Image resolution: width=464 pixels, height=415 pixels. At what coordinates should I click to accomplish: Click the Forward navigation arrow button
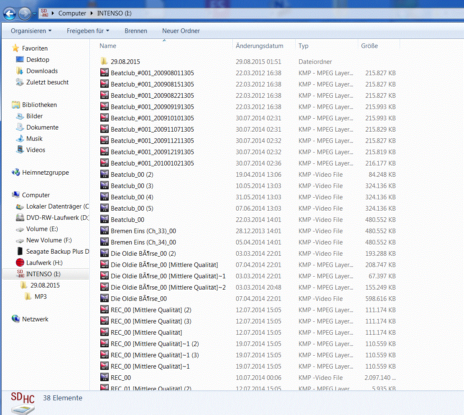[x=25, y=14]
